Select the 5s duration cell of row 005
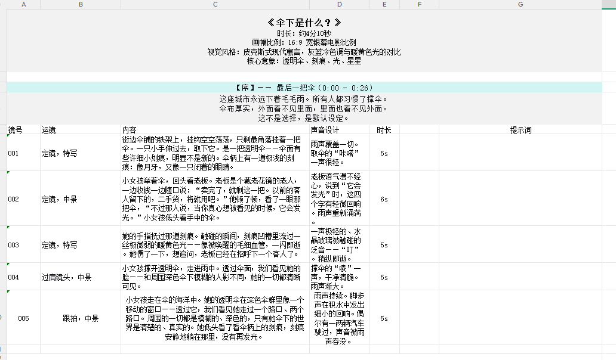The height and width of the screenshot is (360, 616). (x=384, y=318)
